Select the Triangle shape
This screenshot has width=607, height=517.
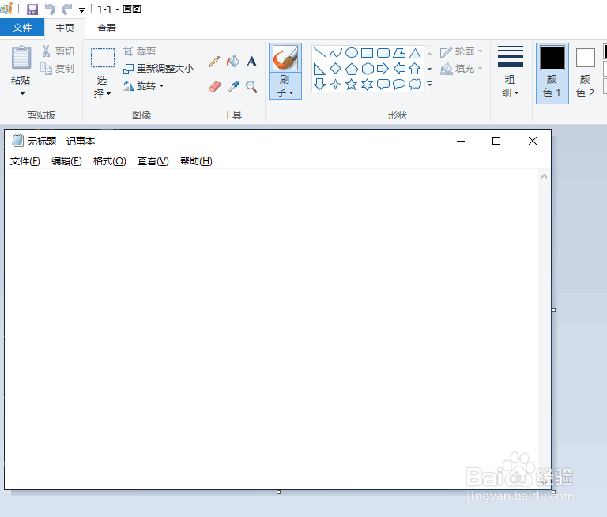click(415, 52)
